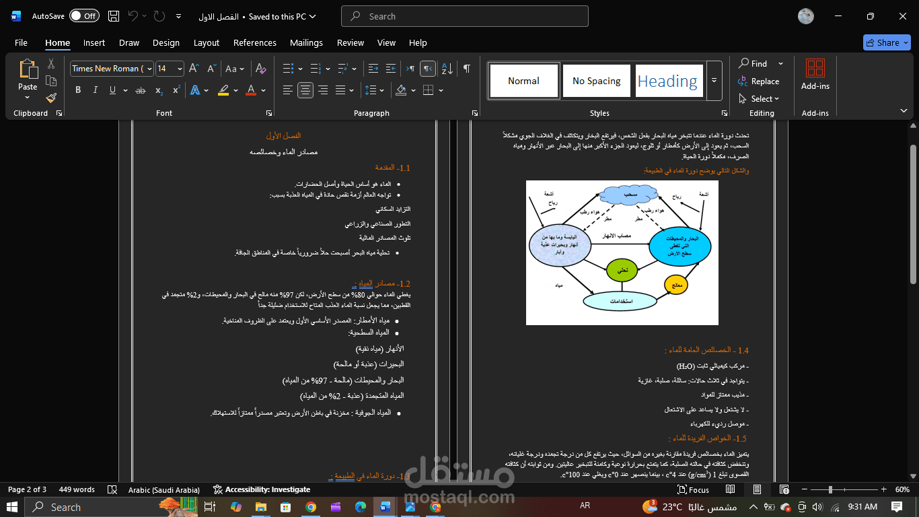The height and width of the screenshot is (517, 919).
Task: Toggle Show/Hide paragraph marks
Action: point(466,69)
